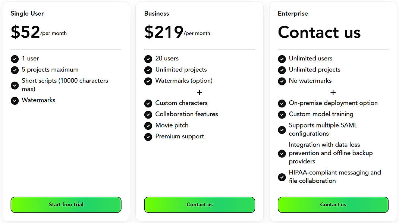Toggle the 'Collaboration features' checkmark
The image size is (399, 223).
(x=148, y=114)
